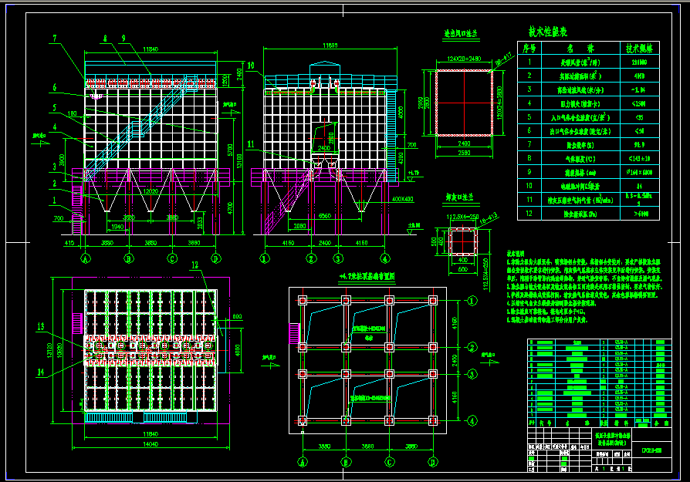Click the top-left column footing in foundation plan
The height and width of the screenshot is (482, 690).
303,300
